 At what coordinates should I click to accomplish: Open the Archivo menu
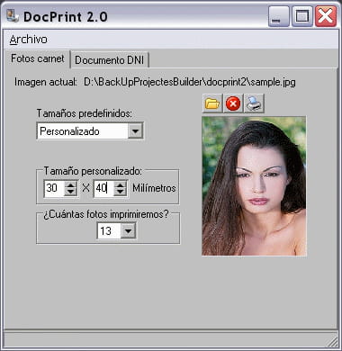[x=29, y=40]
